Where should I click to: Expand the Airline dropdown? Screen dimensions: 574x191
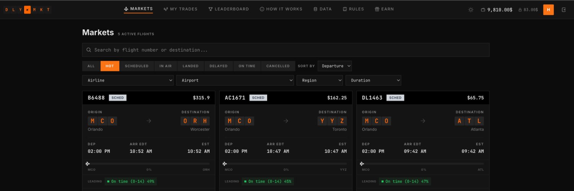coord(128,80)
